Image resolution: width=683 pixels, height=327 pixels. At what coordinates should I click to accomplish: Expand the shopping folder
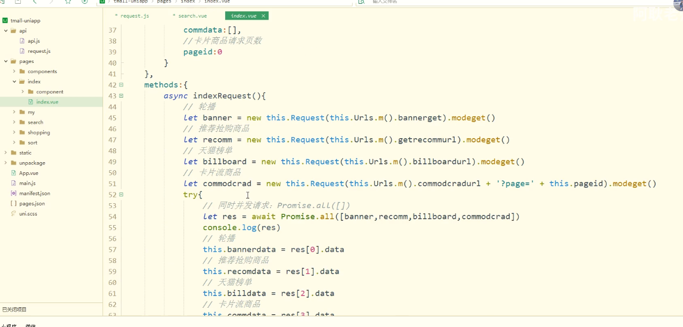click(14, 132)
